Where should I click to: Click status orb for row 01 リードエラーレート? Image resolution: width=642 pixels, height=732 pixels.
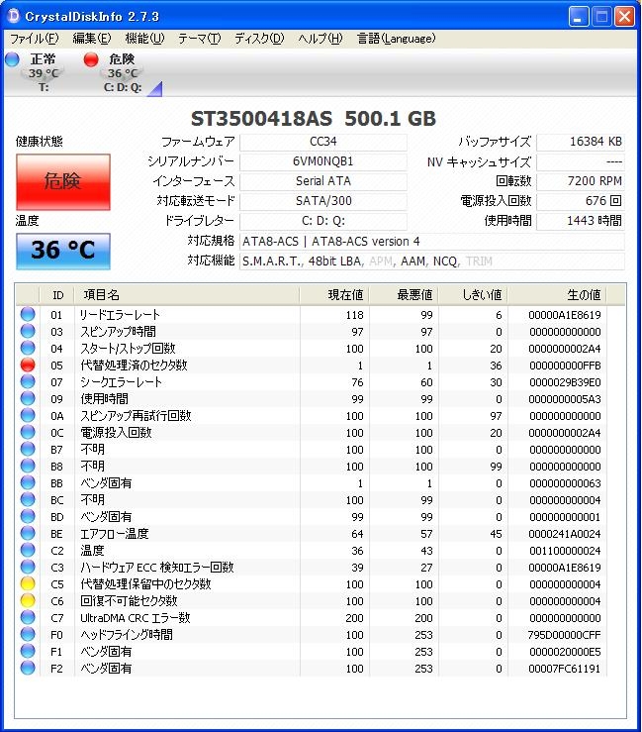(x=28, y=314)
